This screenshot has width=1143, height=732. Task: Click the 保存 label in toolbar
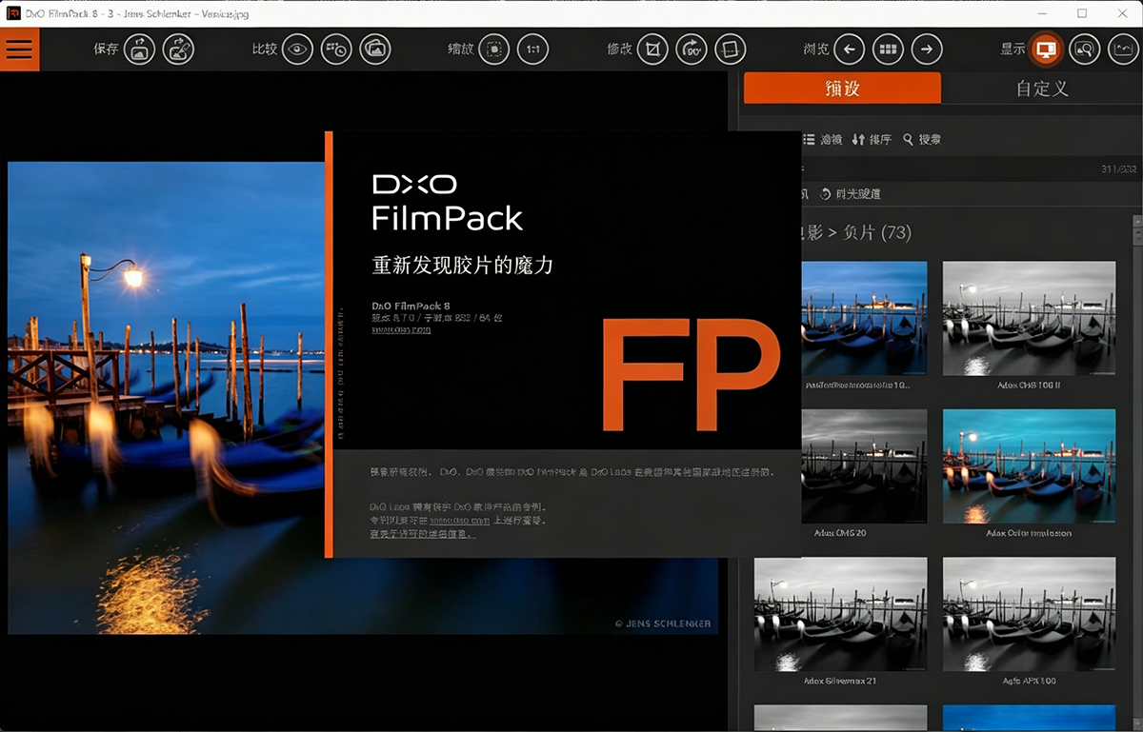pyautogui.click(x=106, y=49)
